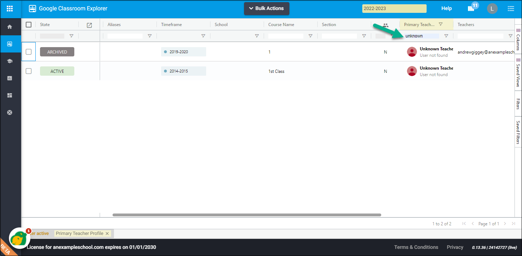Open the Section column filter funnel

click(x=364, y=36)
